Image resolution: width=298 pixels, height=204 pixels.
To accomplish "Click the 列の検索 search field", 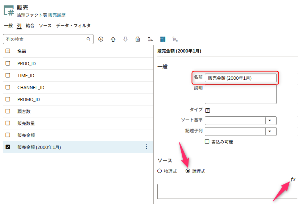I will [x=48, y=39].
